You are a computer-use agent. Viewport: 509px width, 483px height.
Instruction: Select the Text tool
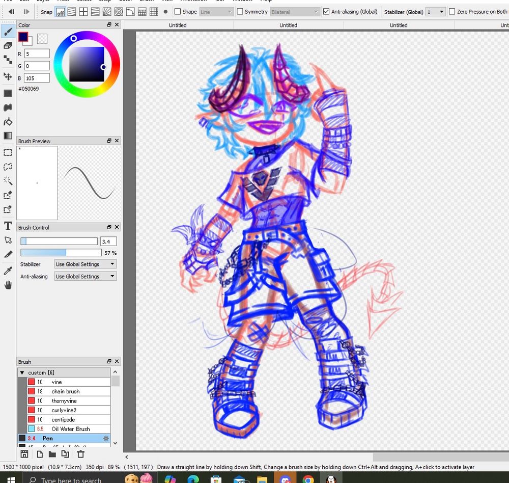(x=8, y=226)
